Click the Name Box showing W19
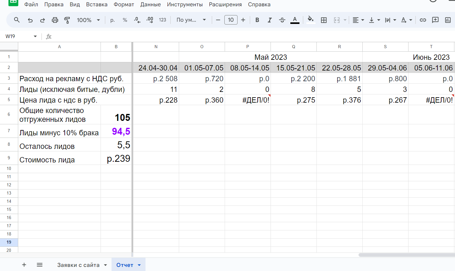 (17, 36)
